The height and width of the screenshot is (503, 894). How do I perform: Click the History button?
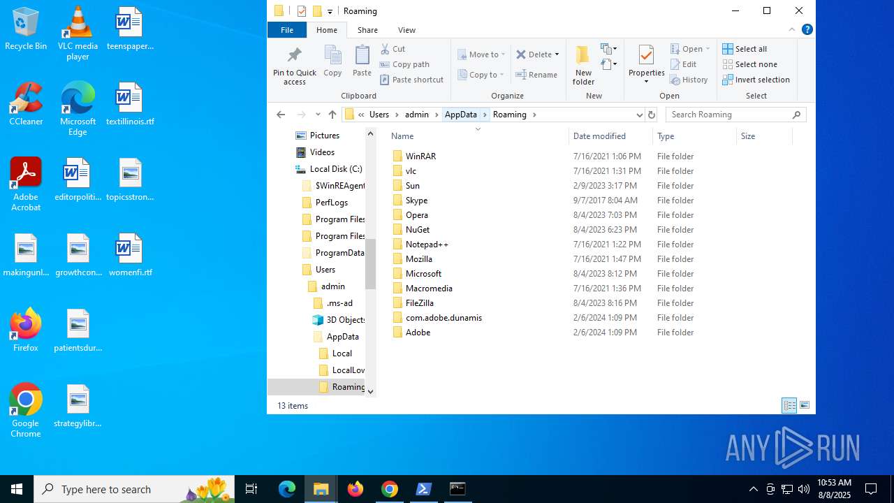coord(689,80)
